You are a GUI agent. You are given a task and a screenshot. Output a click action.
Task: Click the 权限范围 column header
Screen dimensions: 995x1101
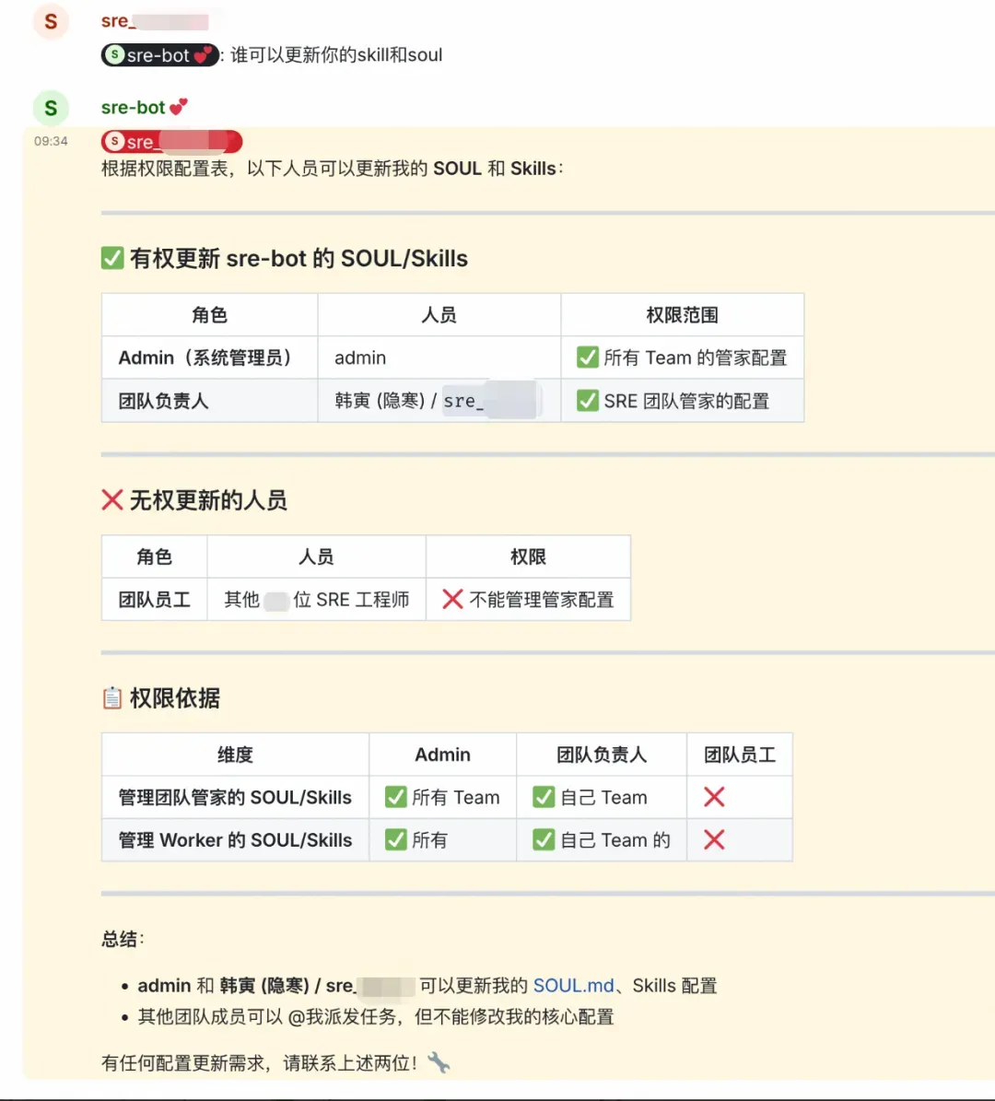point(682,314)
